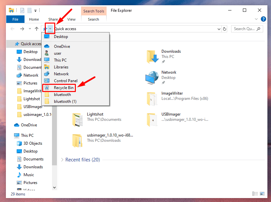Open the Help question mark icon
This screenshot has width=271, height=202.
pyautogui.click(x=260, y=20)
